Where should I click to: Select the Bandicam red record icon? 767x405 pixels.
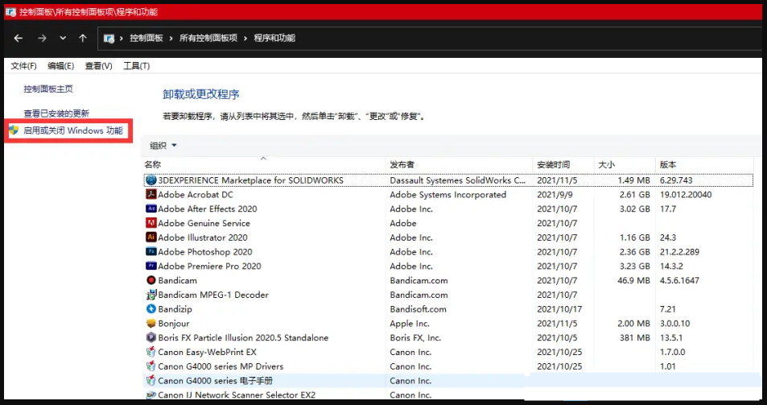click(151, 280)
